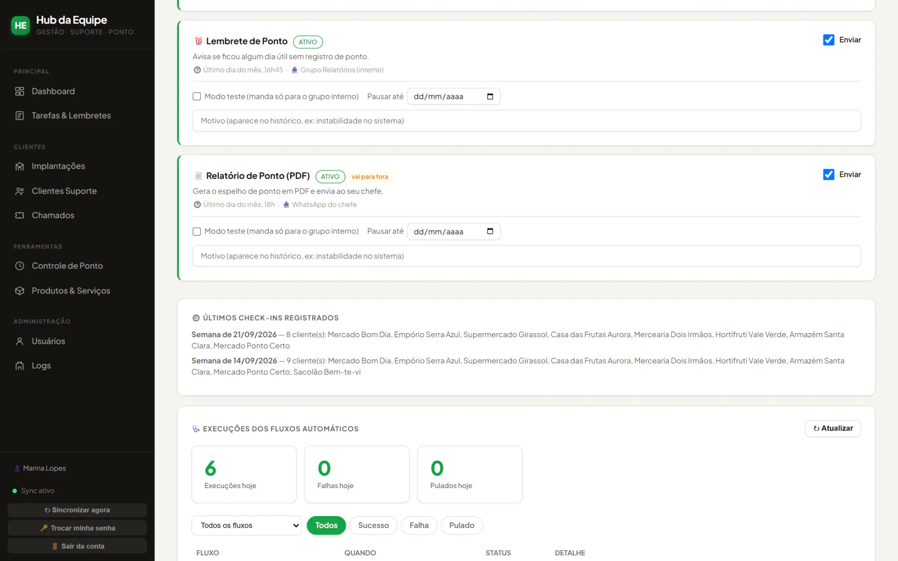
Task: Click the Motivo field under Relatório de Ponto
Action: pos(526,256)
